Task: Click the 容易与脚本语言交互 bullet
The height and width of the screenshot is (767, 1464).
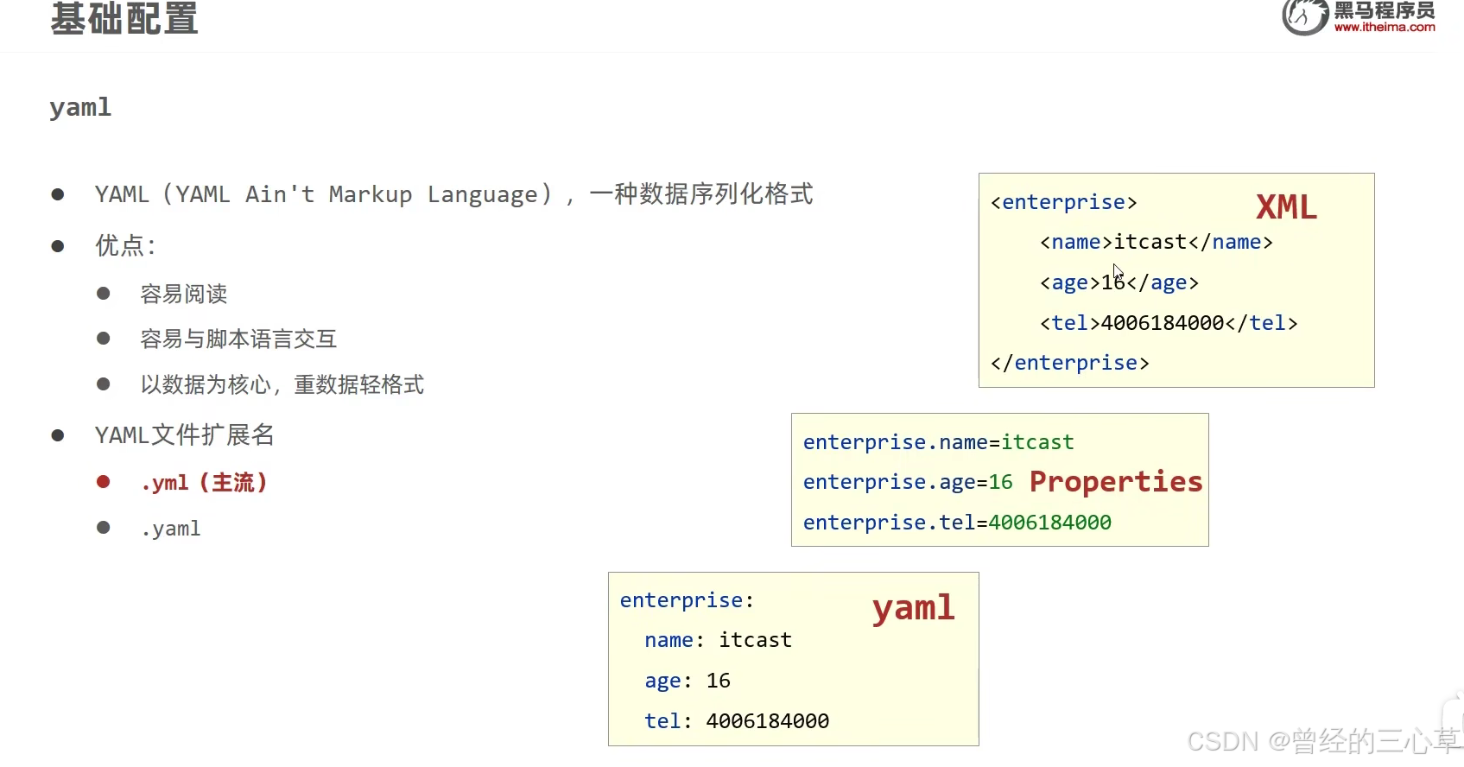Action: 238,339
